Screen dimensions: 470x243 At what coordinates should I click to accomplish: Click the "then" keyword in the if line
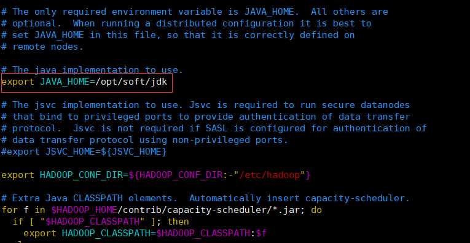point(178,222)
